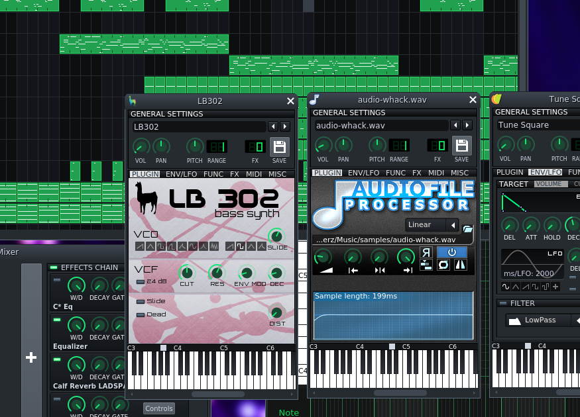Screen dimensions: 580x417
Task: Click Tune Square window fruit icon
Action: click(496, 99)
